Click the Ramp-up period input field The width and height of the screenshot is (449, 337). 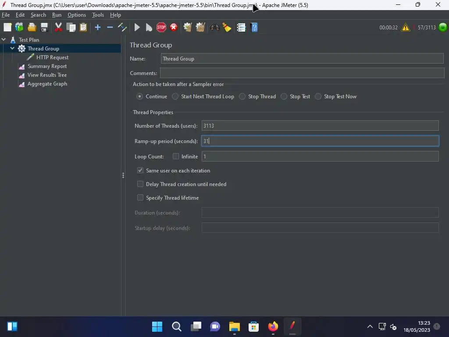[x=320, y=141]
